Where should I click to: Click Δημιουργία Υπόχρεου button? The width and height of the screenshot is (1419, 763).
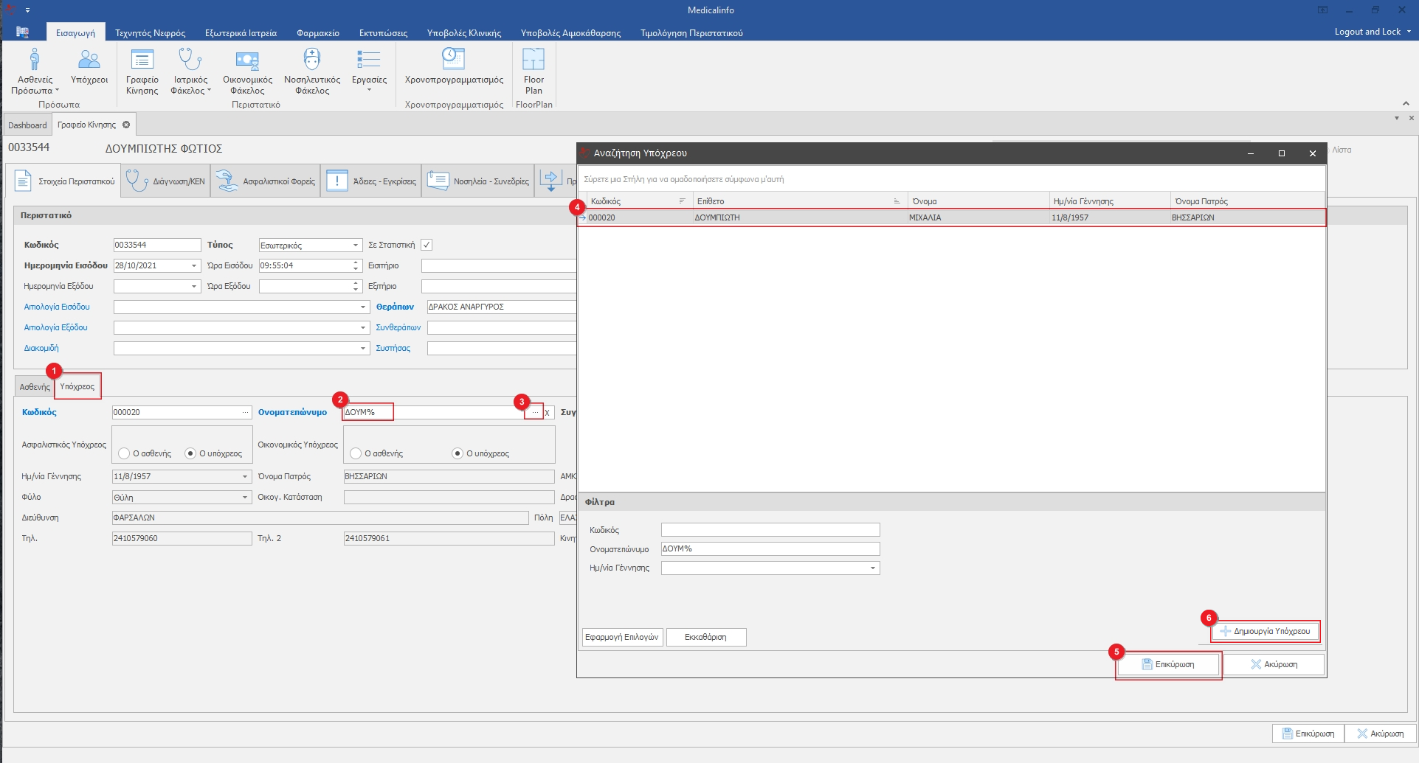pos(1265,632)
